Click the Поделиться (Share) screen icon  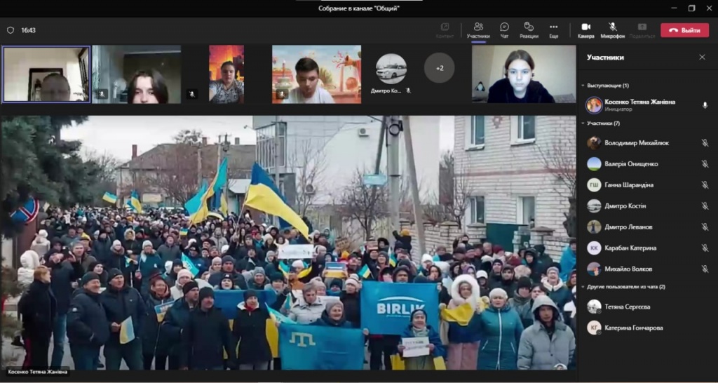coord(642,30)
